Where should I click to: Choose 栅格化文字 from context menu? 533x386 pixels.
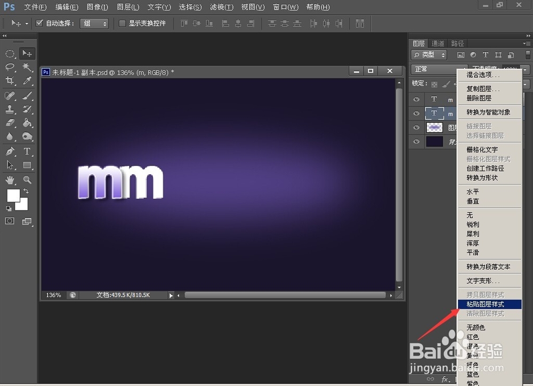tap(489, 150)
